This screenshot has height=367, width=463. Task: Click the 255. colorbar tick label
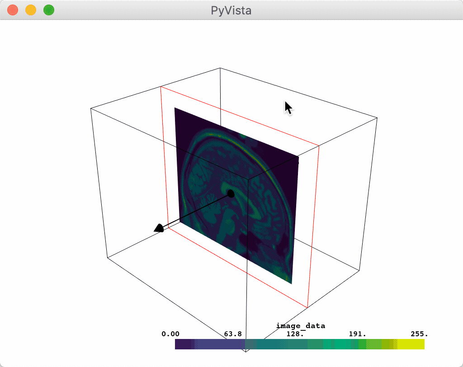(x=419, y=334)
